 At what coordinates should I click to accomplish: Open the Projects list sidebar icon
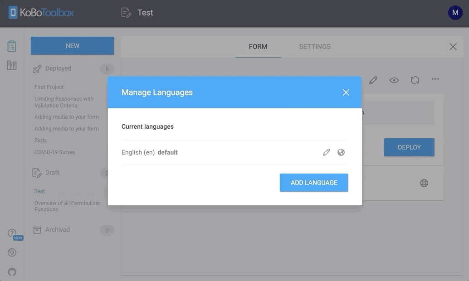coord(12,46)
